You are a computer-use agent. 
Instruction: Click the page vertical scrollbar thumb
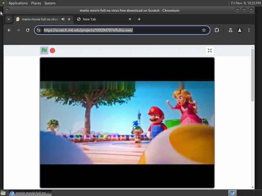[x=253, y=75]
